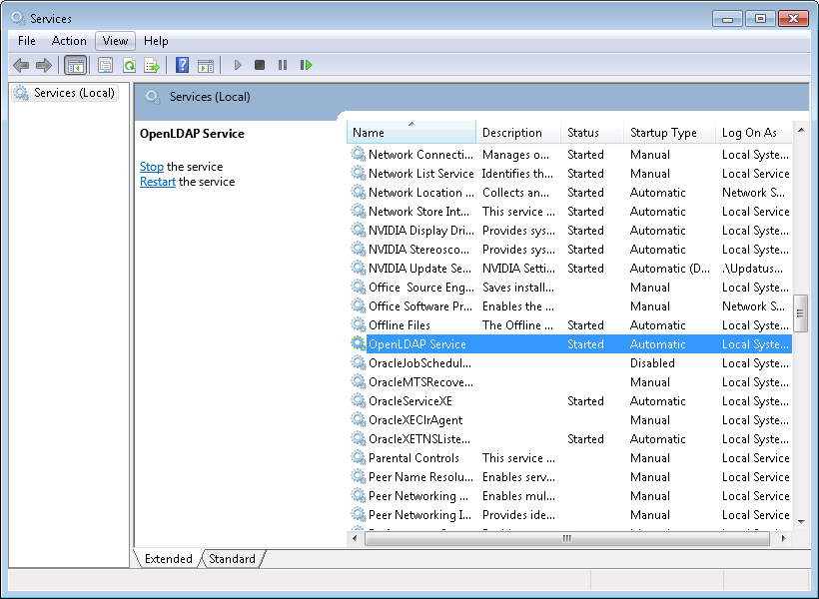
Task: Toggle the Show/Hide Action Pane icon
Action: (206, 65)
